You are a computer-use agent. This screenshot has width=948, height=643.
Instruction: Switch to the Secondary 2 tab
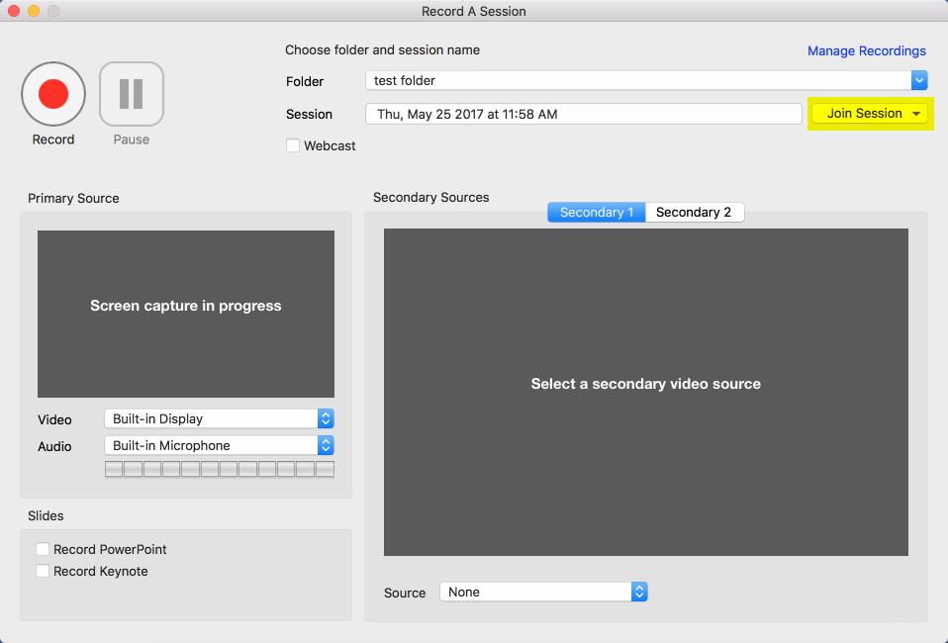694,212
